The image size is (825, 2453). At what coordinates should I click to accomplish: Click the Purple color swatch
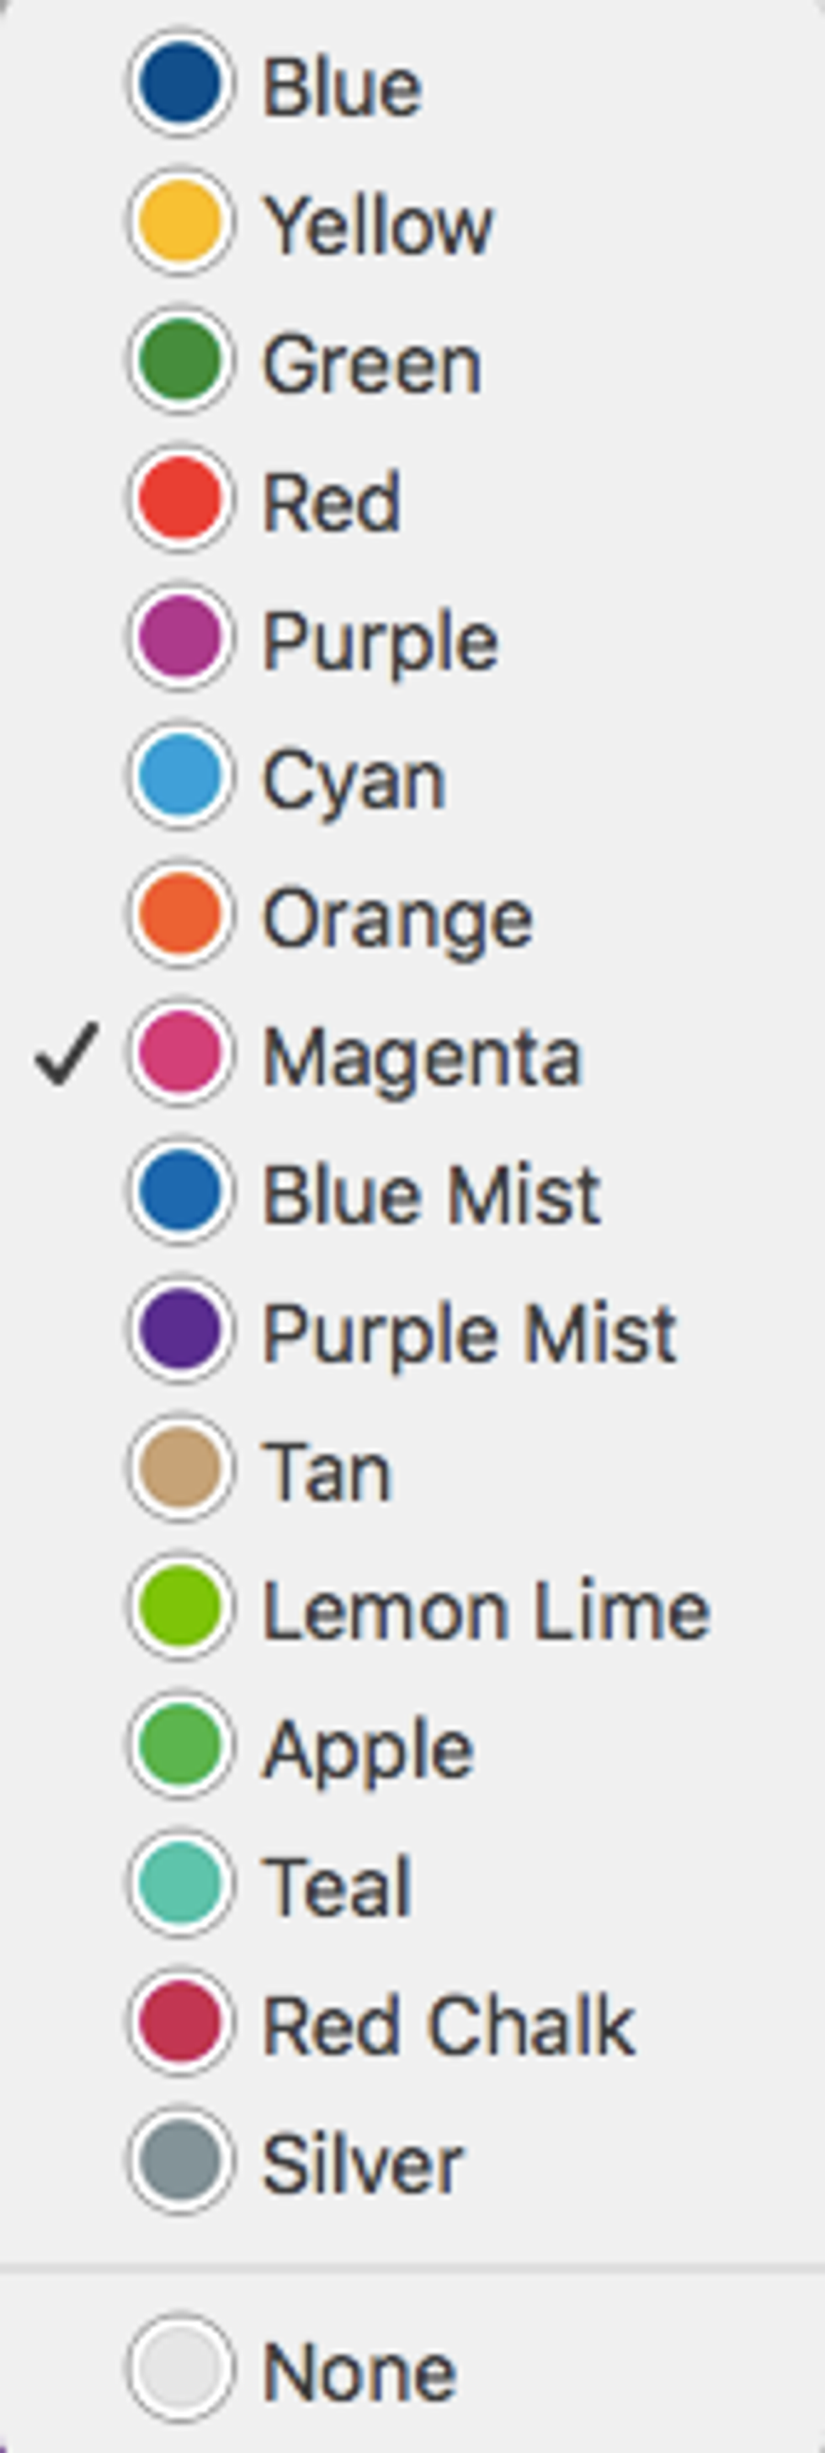coord(180,637)
